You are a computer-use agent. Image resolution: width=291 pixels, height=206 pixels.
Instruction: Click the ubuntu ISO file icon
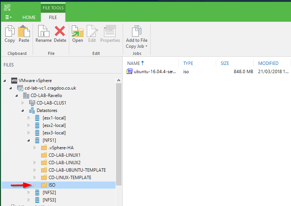(x=129, y=71)
